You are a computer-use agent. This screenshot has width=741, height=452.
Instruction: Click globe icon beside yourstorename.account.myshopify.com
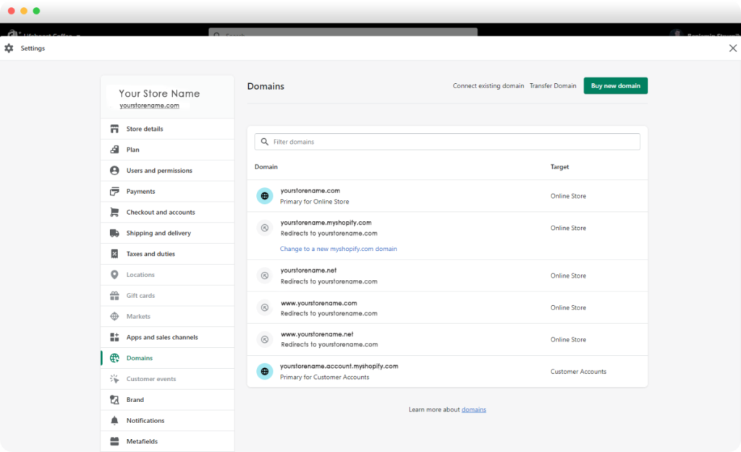point(265,372)
